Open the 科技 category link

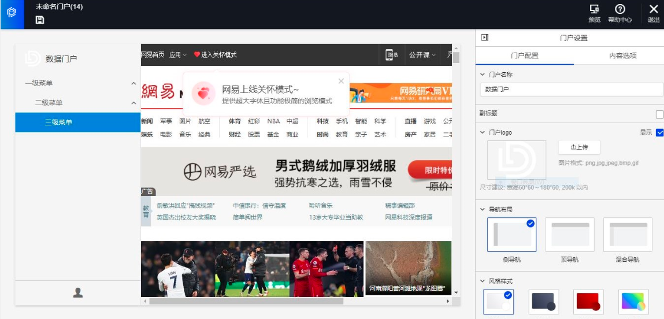[322, 121]
